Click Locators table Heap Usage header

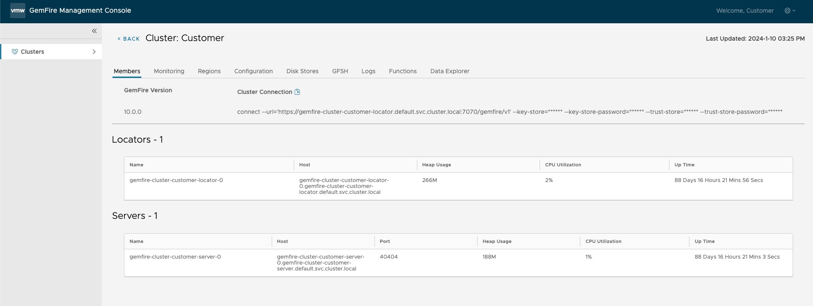pos(436,165)
